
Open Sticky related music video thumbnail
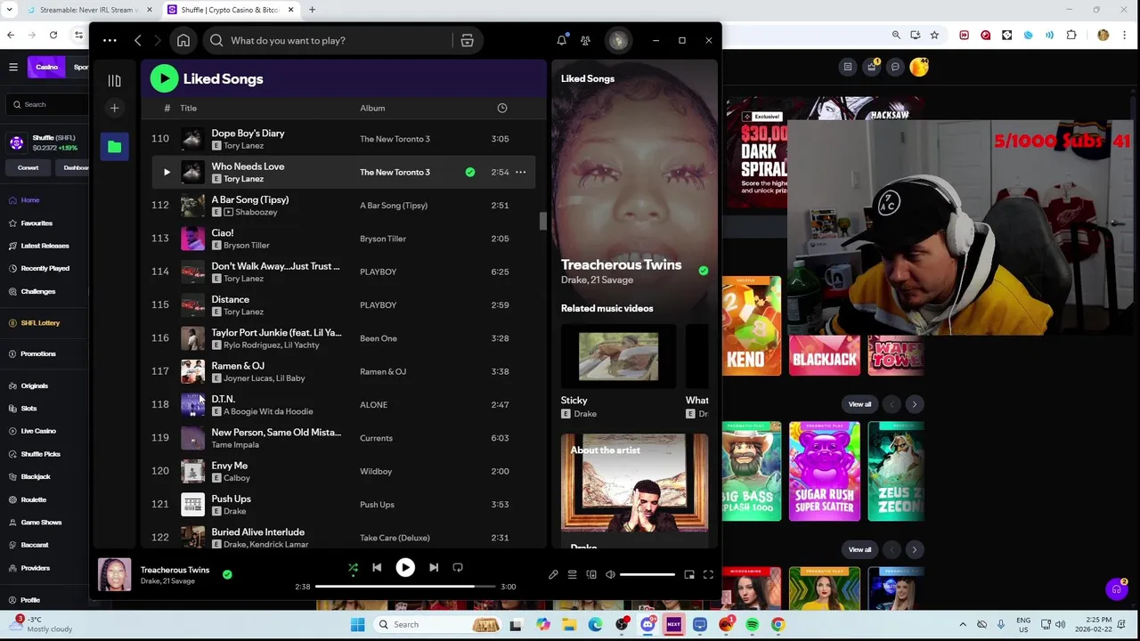coord(618,357)
